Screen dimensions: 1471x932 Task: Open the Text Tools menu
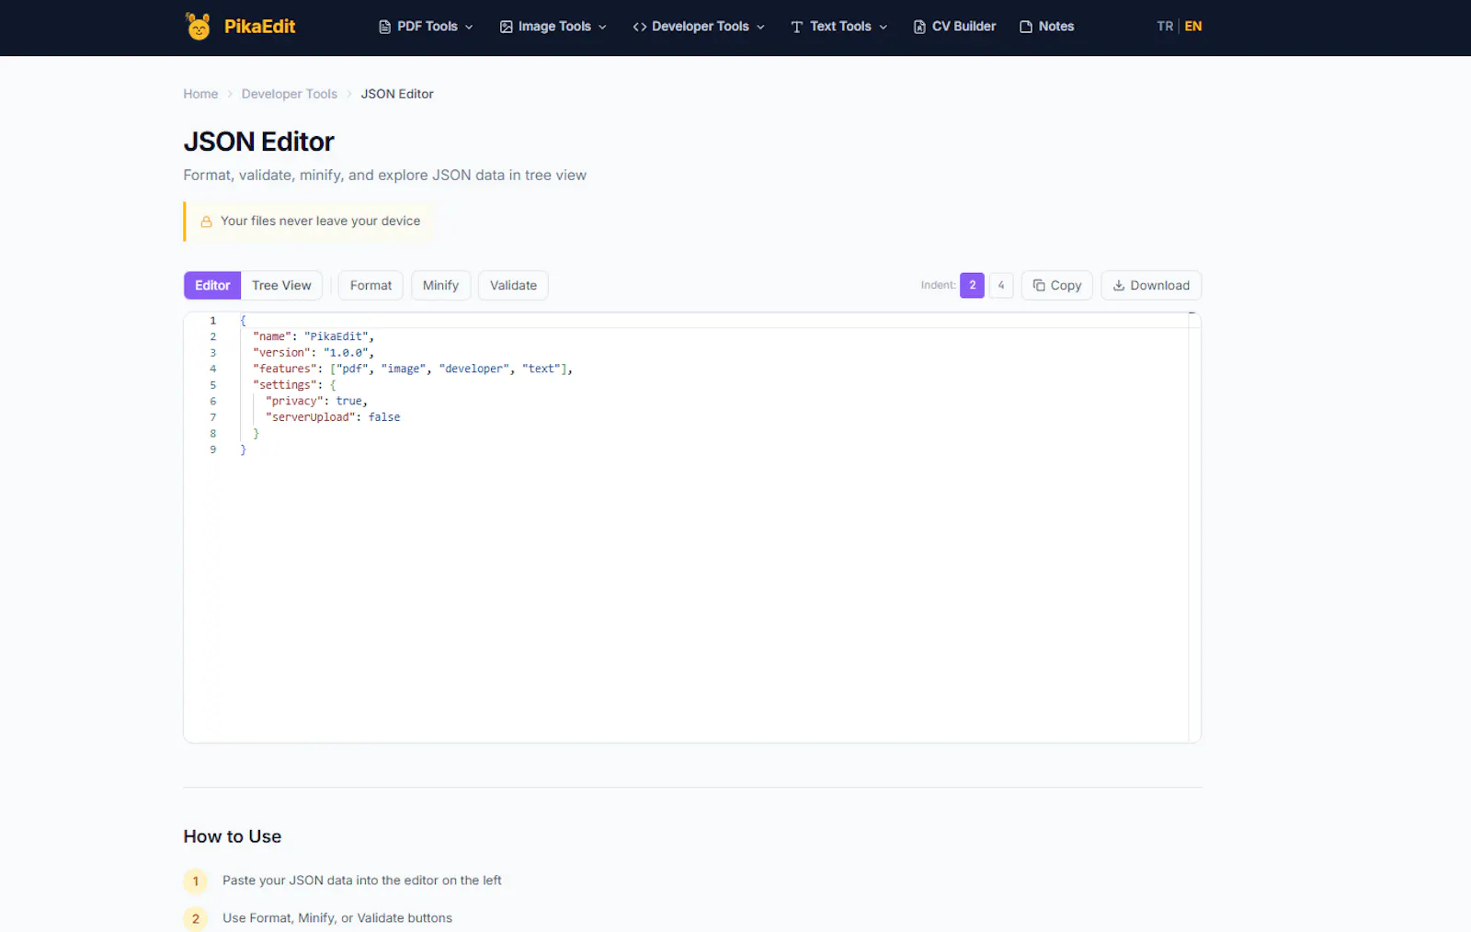[839, 27]
